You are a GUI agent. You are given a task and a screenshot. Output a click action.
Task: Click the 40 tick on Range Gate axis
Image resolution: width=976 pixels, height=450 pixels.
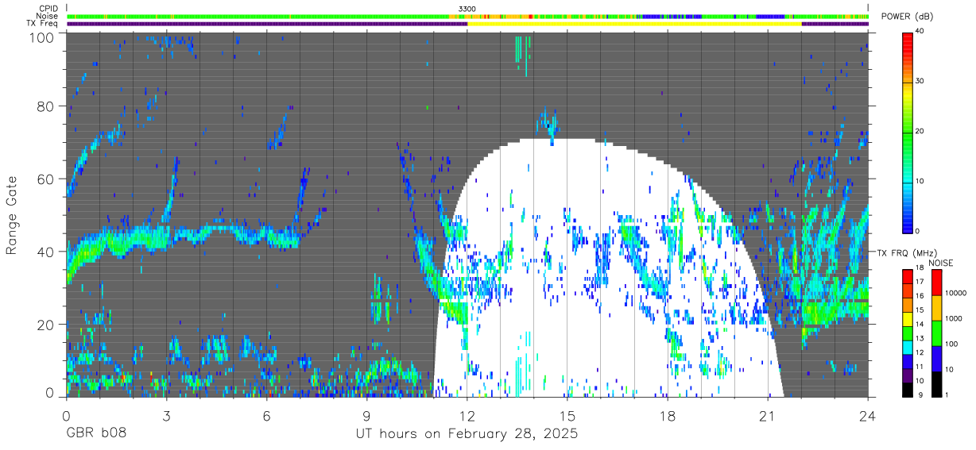pyautogui.click(x=47, y=252)
